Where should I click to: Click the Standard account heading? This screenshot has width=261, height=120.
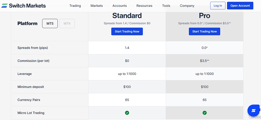pos(127,16)
